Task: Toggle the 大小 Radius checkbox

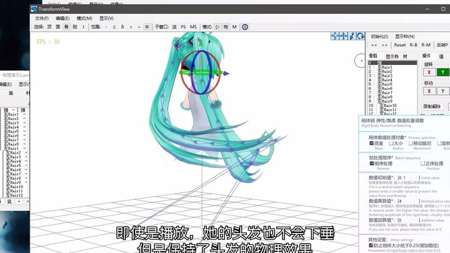Action: 391,143
